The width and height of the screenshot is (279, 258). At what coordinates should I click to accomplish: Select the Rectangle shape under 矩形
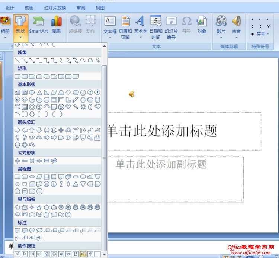17,77
